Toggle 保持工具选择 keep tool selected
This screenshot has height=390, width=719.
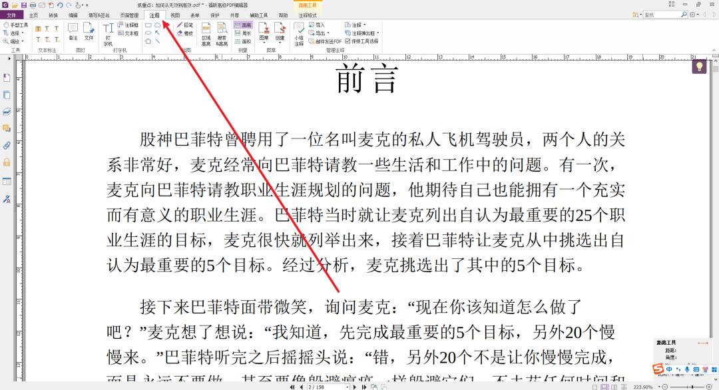[364, 40]
